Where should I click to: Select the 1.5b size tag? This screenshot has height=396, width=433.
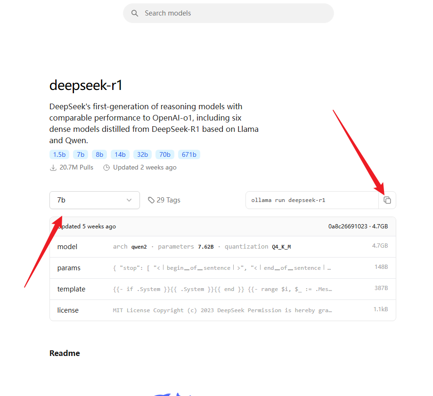[x=59, y=154]
